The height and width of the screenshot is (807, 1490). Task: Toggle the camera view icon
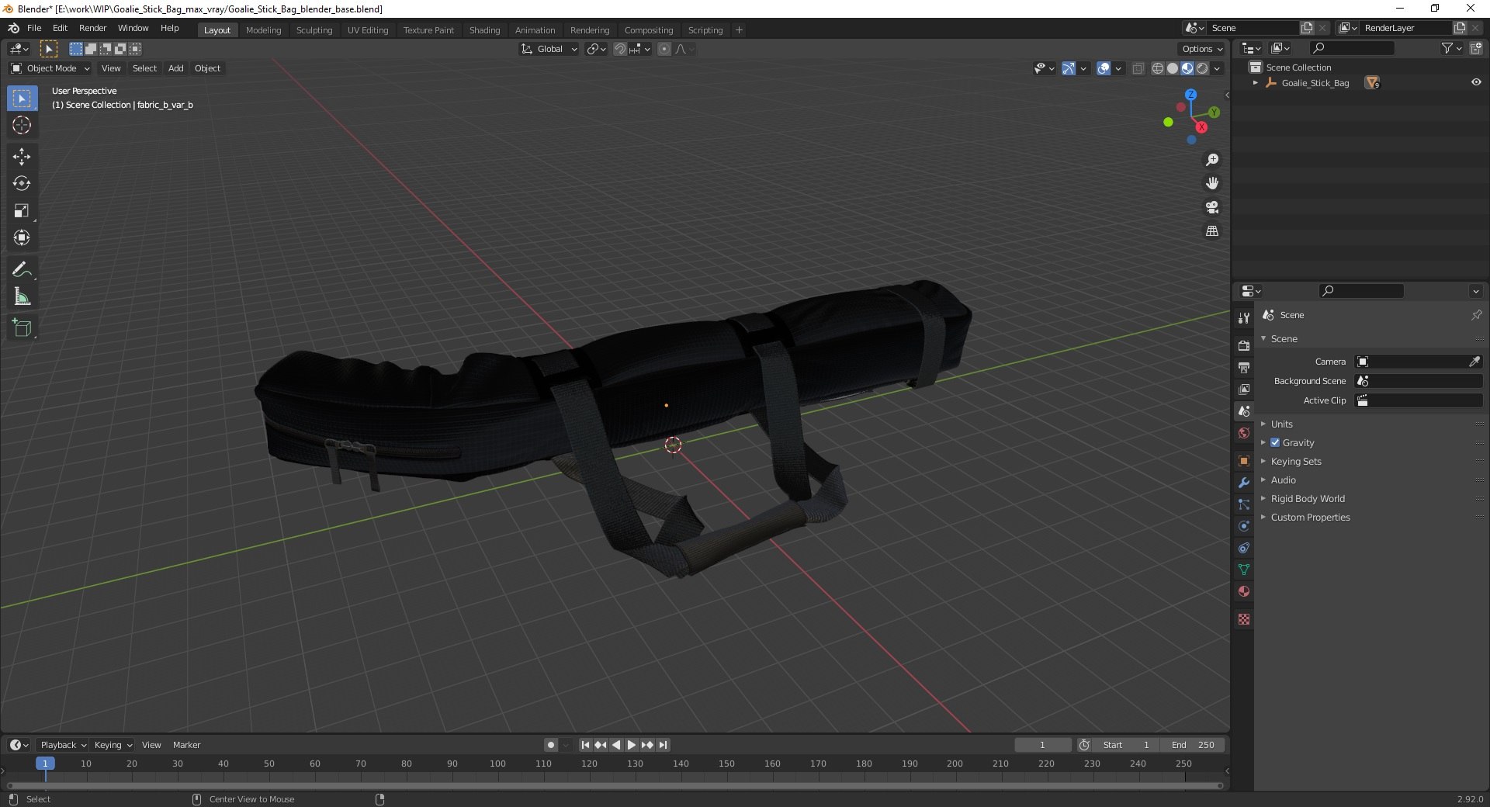click(1212, 207)
